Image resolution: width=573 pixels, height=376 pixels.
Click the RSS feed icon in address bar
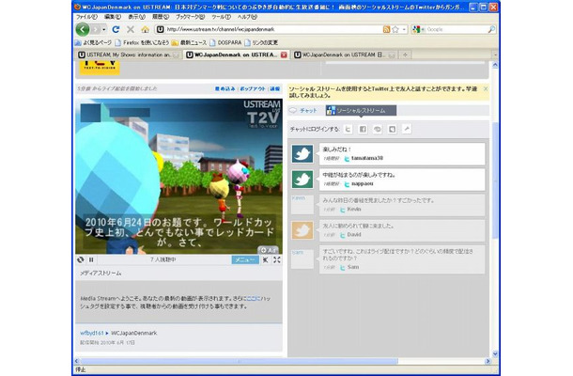386,29
